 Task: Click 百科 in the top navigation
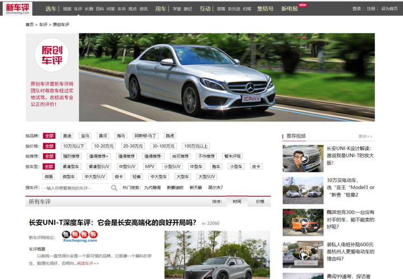(100, 9)
